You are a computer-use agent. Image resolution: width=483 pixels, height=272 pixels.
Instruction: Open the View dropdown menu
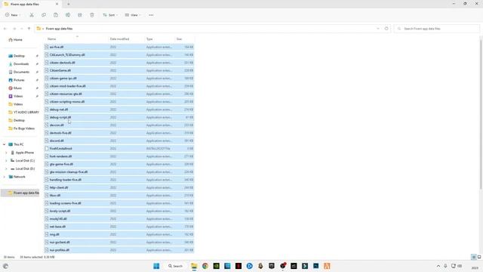(133, 15)
